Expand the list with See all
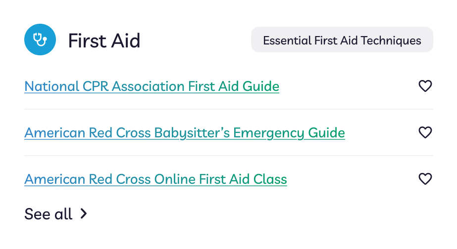Viewport: 457px width, 249px height. coord(56,214)
